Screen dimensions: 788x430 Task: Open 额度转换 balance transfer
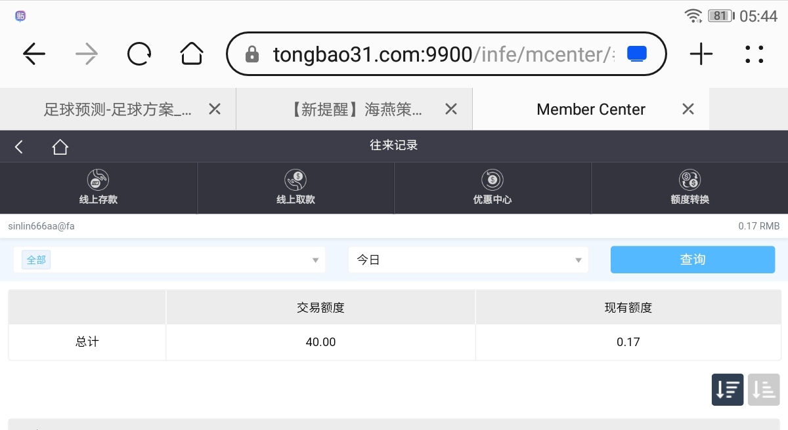coord(689,187)
